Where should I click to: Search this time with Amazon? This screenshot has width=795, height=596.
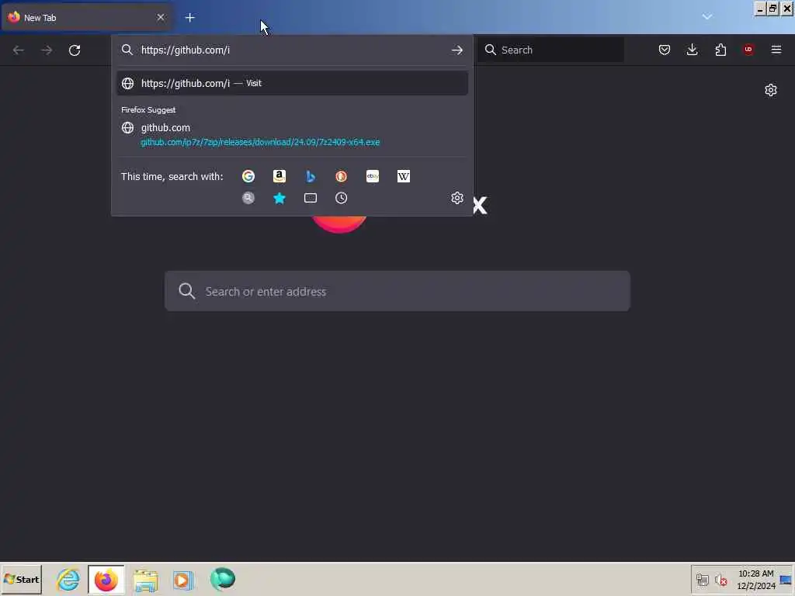(x=279, y=176)
